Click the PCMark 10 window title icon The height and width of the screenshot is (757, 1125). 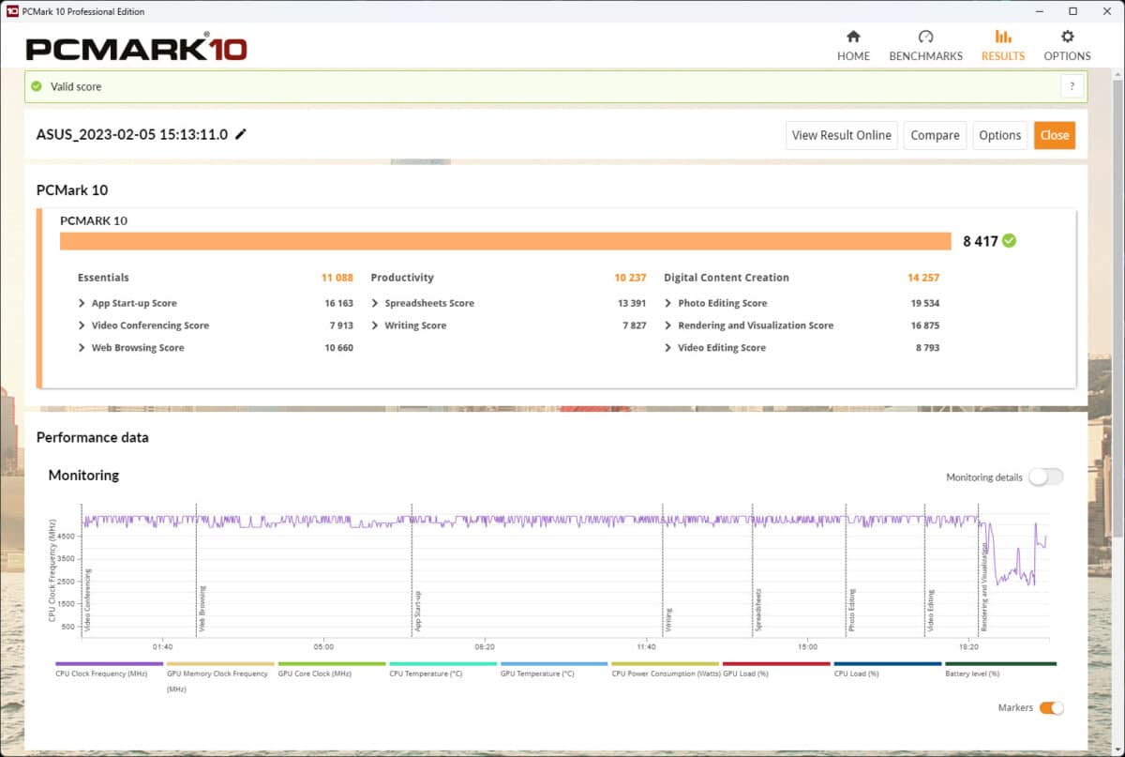[x=12, y=11]
